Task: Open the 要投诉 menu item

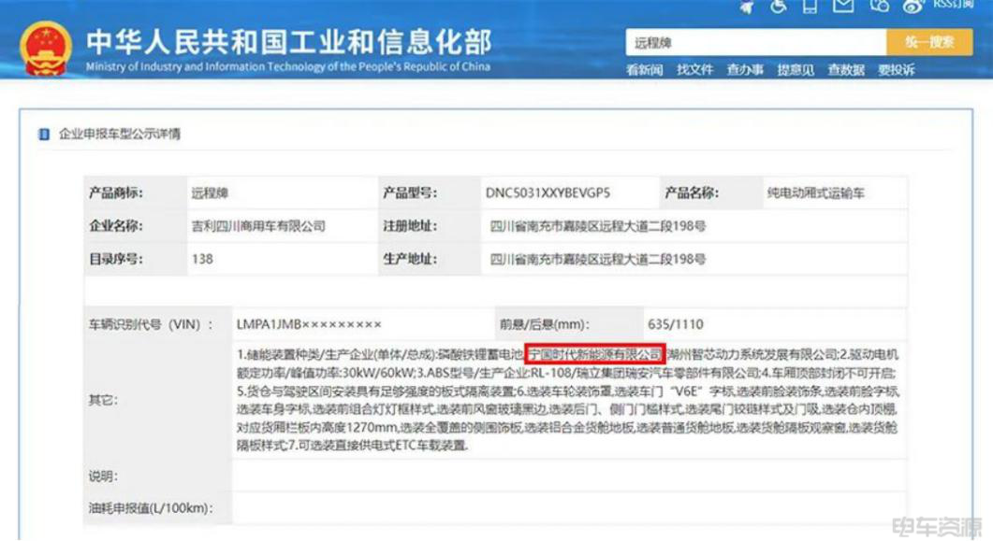Action: (x=897, y=70)
